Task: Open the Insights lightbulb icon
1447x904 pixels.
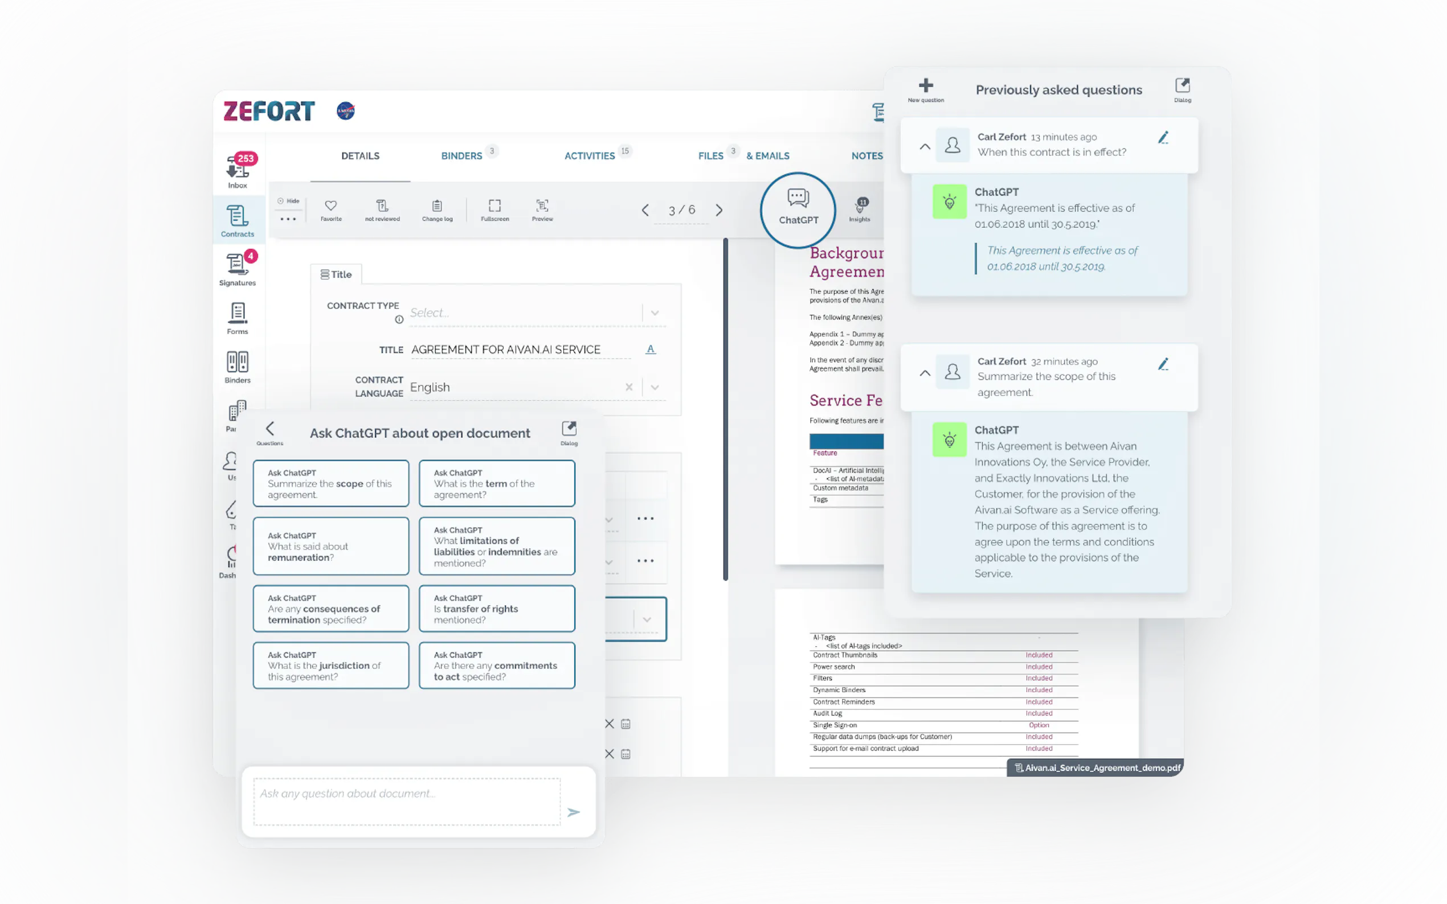Action: tap(860, 208)
